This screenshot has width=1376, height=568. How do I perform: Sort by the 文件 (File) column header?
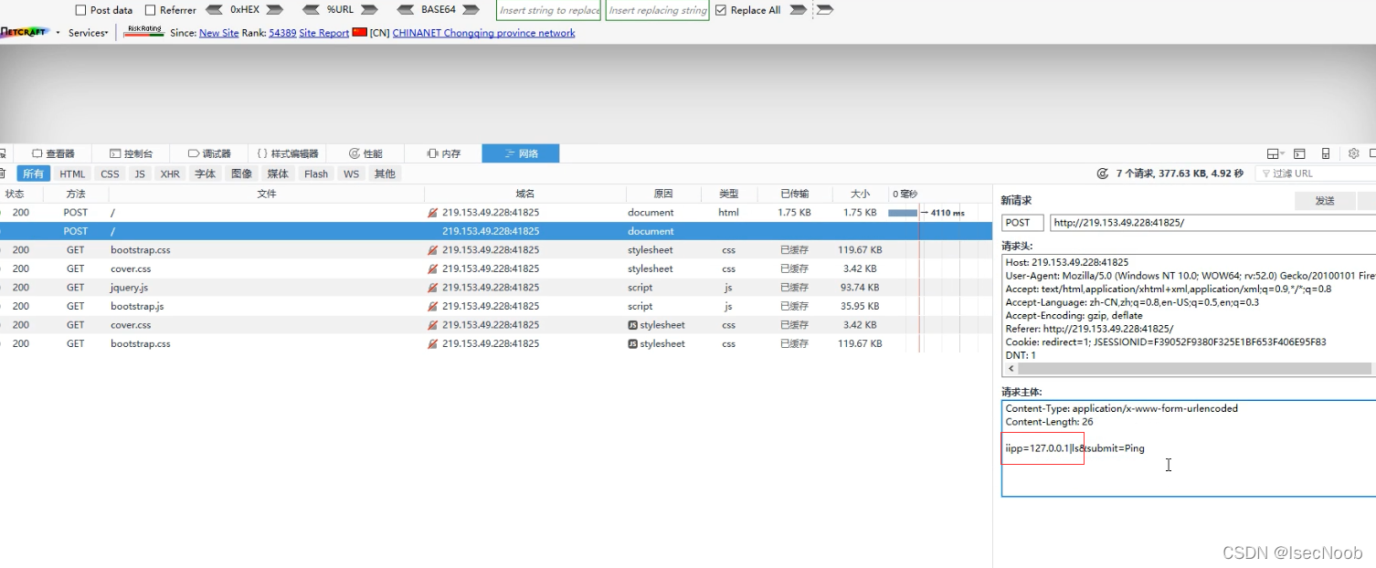(x=266, y=194)
